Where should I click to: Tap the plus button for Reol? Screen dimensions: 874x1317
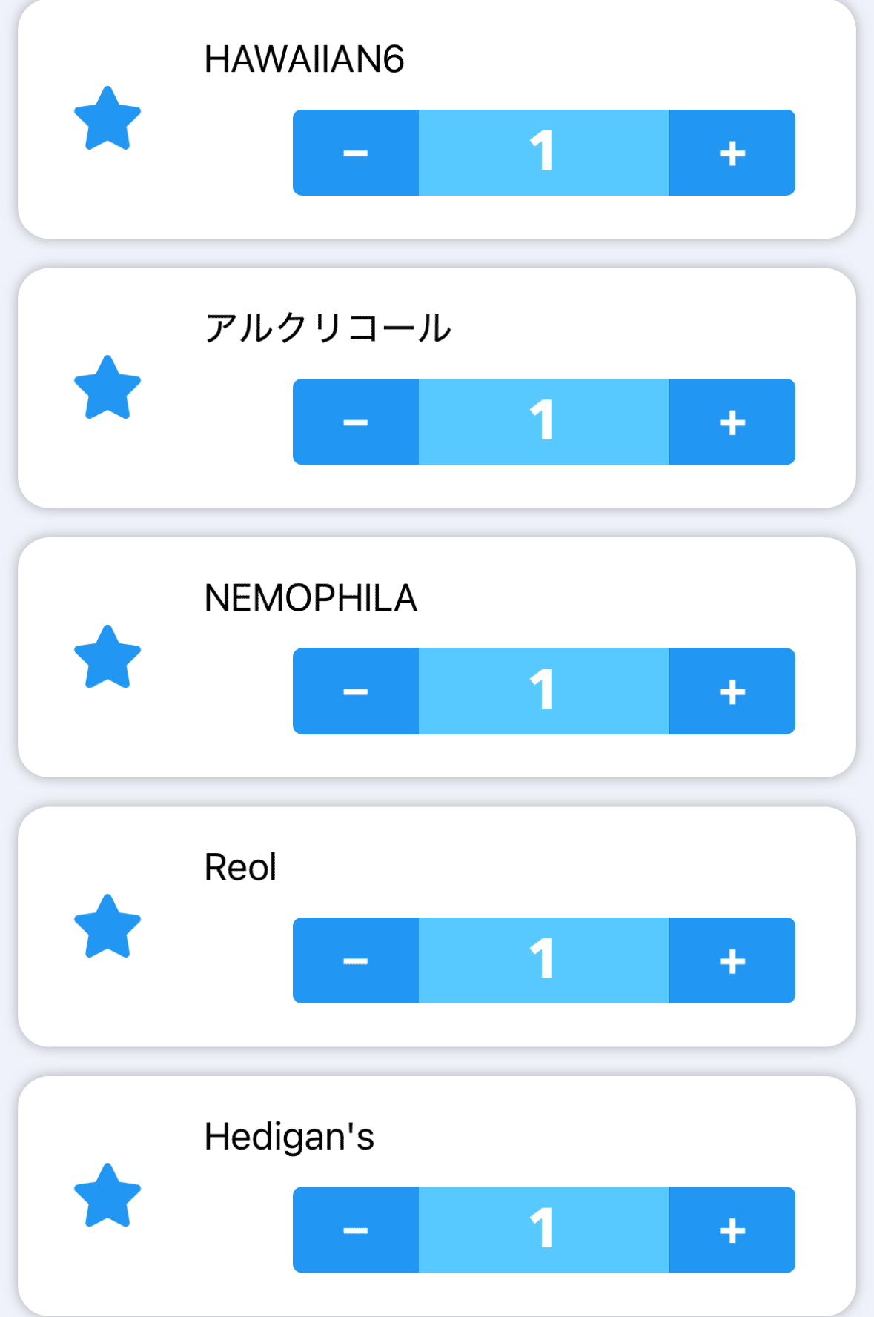coord(732,961)
